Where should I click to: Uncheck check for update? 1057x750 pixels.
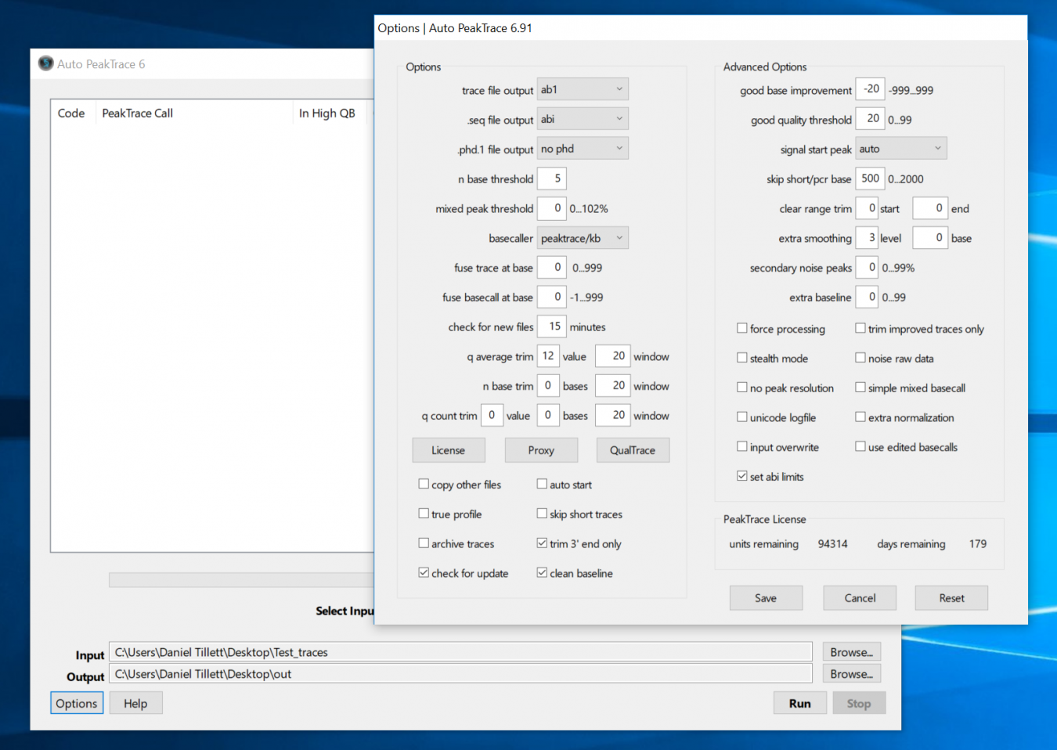[424, 572]
